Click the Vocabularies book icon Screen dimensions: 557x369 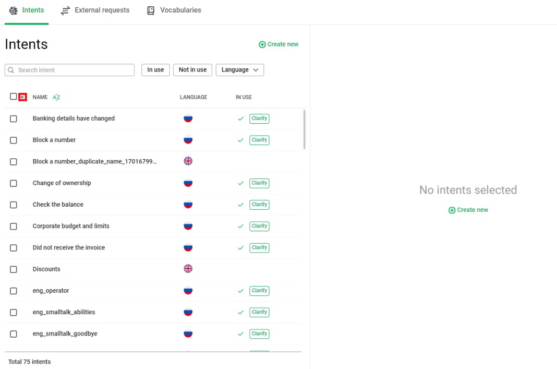(151, 10)
